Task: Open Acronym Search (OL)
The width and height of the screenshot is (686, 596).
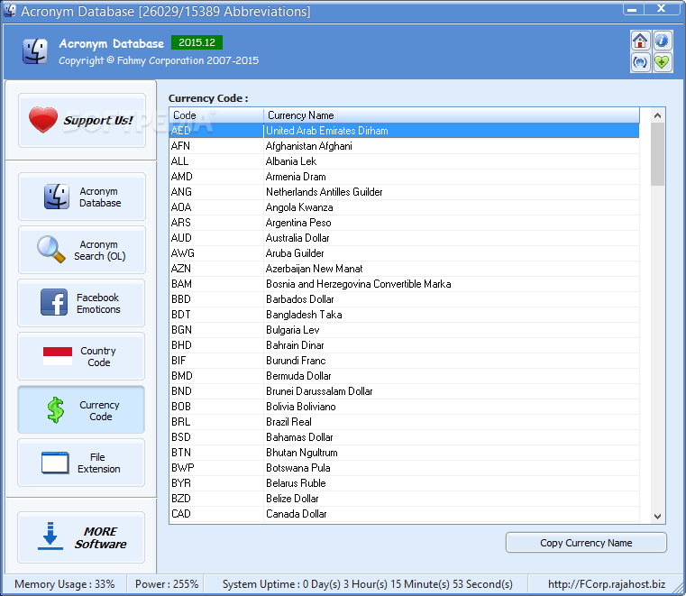Action: pos(82,250)
